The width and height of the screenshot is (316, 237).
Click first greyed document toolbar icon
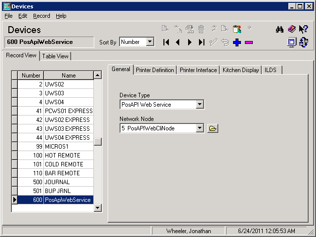166,29
